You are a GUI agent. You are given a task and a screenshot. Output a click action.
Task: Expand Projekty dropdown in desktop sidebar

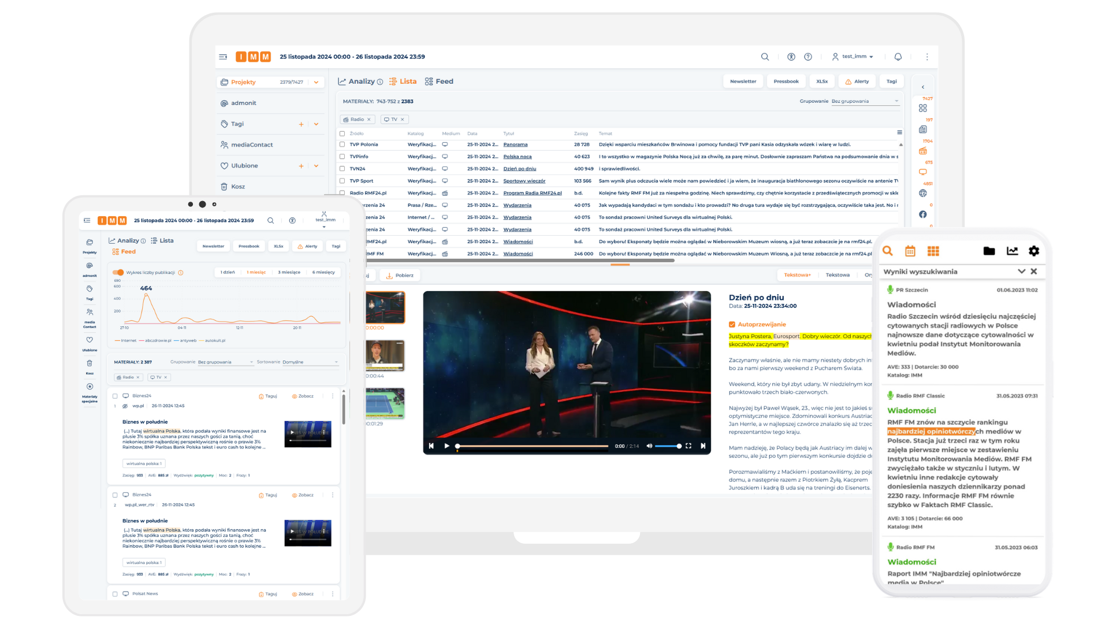tap(316, 82)
